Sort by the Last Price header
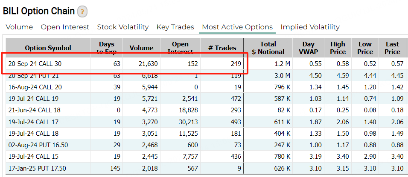The image size is (408, 177). (392, 48)
